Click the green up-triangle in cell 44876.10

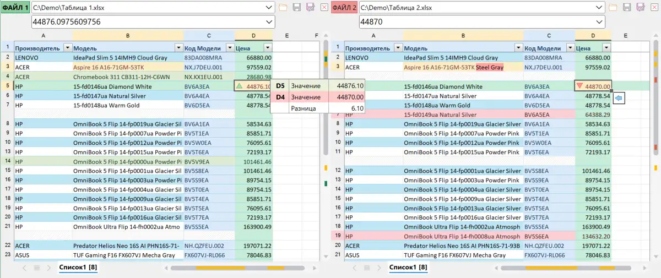[x=239, y=86]
